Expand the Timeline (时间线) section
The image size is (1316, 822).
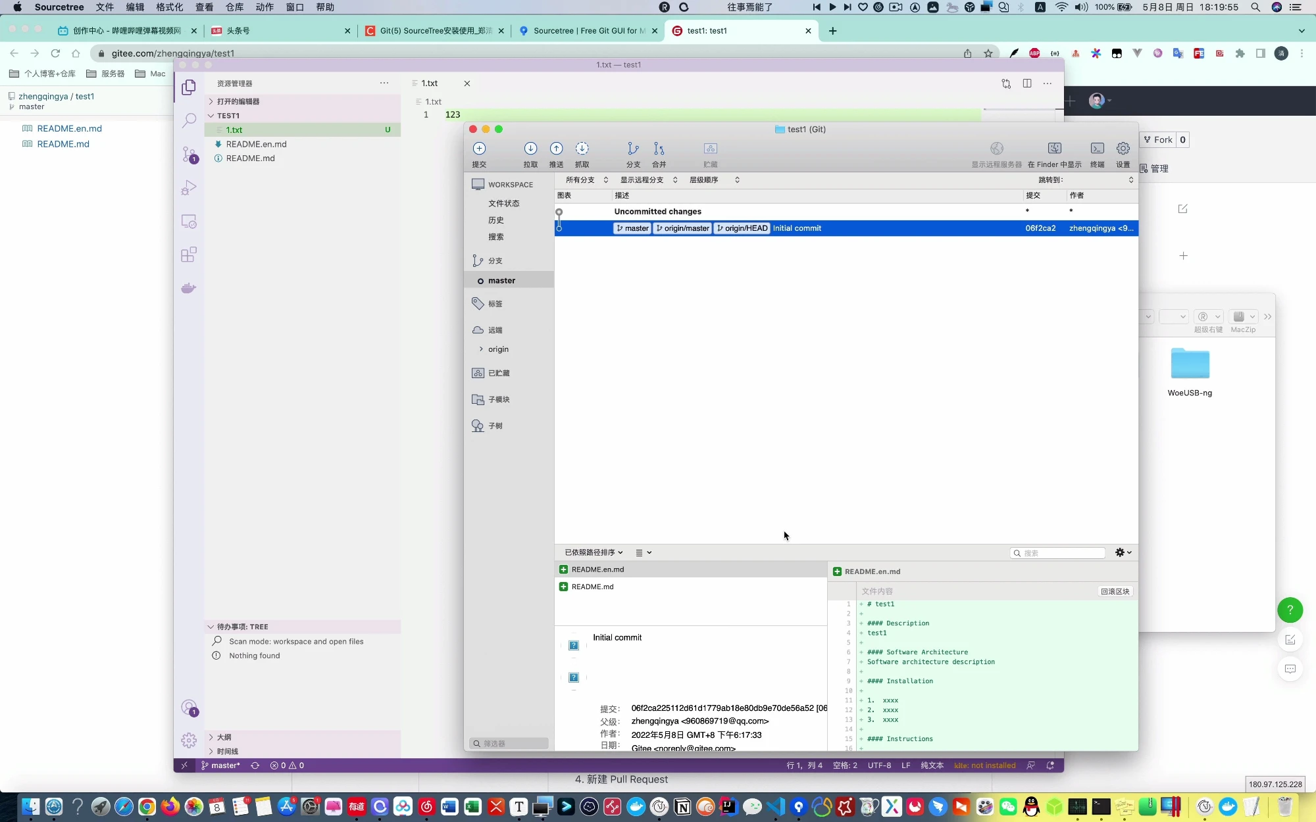tap(303, 751)
